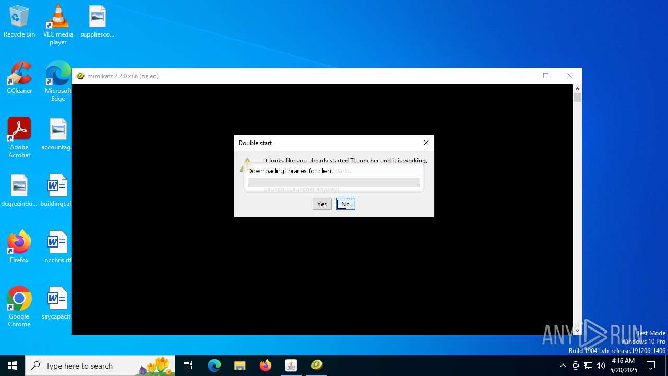This screenshot has height=376, width=668.
Task: Open network settings tray icon
Action: coord(588,366)
